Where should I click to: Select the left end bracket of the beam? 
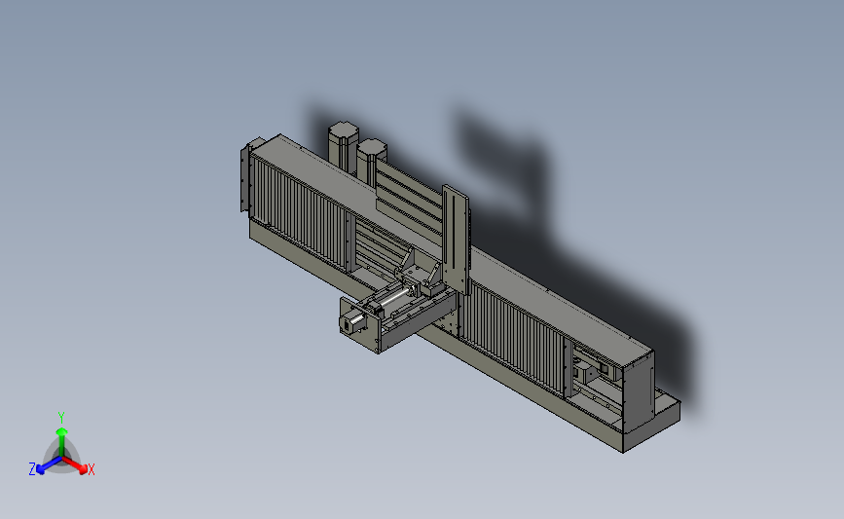(x=246, y=177)
